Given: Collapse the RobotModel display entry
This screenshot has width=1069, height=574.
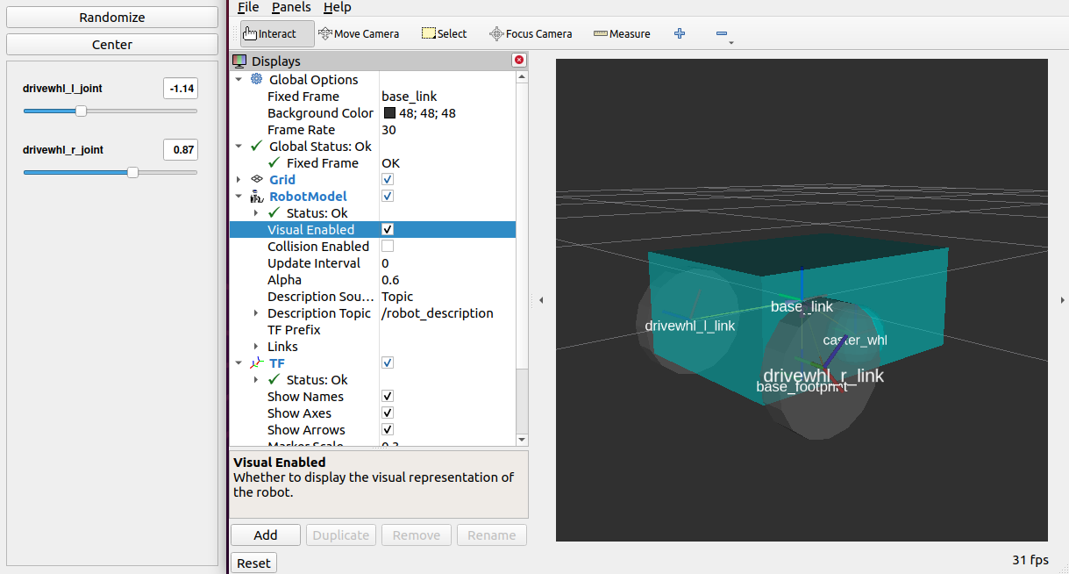Looking at the screenshot, I should coord(238,197).
